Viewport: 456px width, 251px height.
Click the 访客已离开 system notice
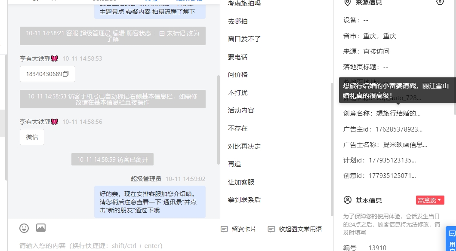coord(112,159)
